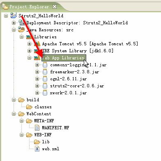Click the Libraries node icon
161x161 pixels.
click(30, 37)
